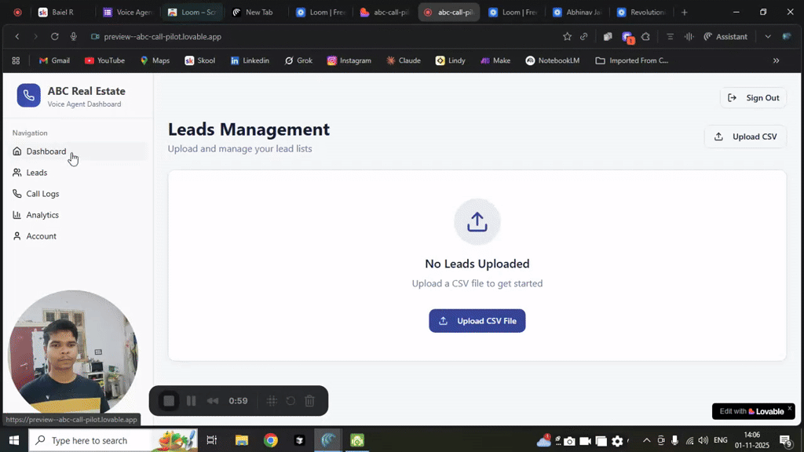Click the large upload arrow icon
This screenshot has width=804, height=452.
click(477, 222)
